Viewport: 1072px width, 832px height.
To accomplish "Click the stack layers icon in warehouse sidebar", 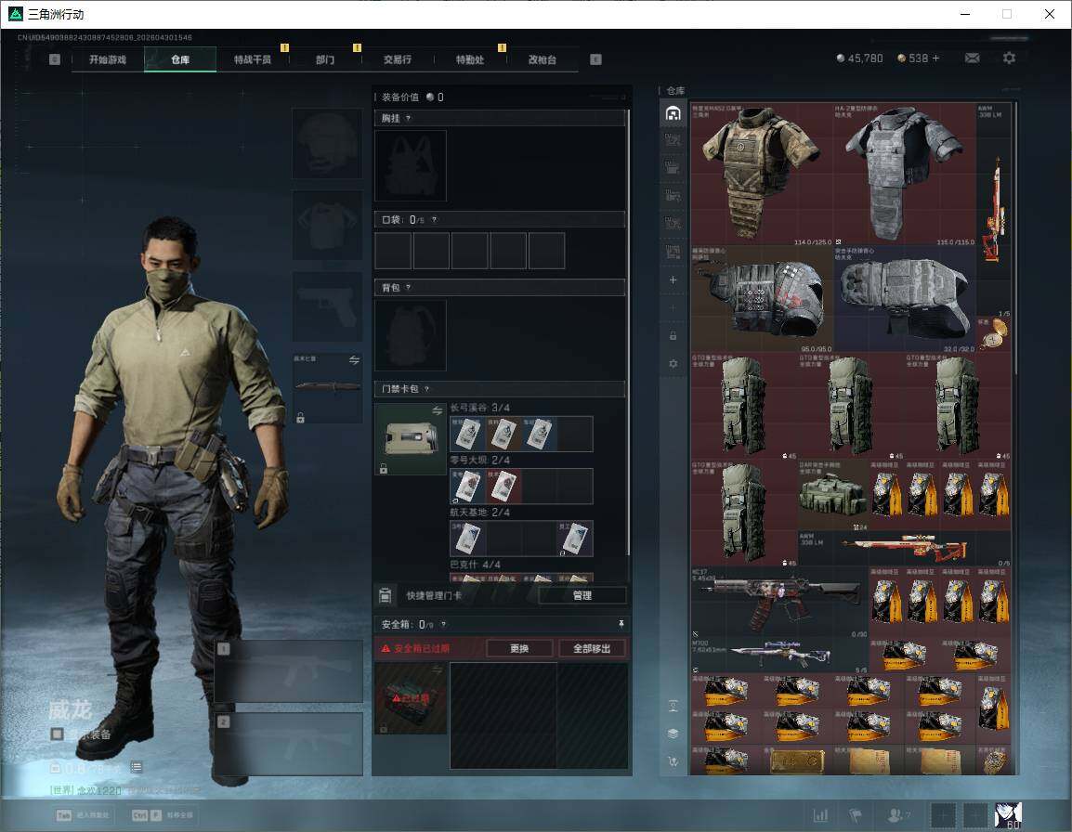I will click(673, 733).
